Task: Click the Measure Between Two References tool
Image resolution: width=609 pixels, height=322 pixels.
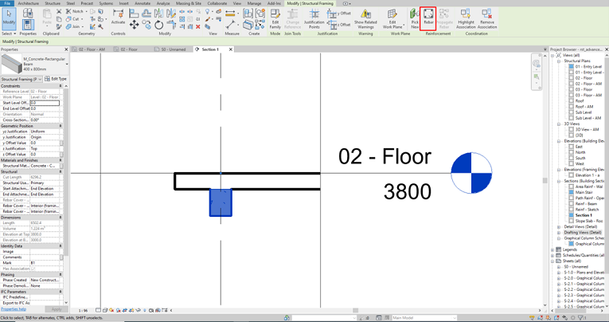Action: pyautogui.click(x=231, y=14)
